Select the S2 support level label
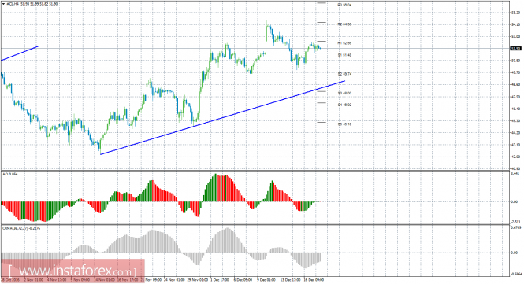This screenshot has height=284, width=524. point(344,74)
